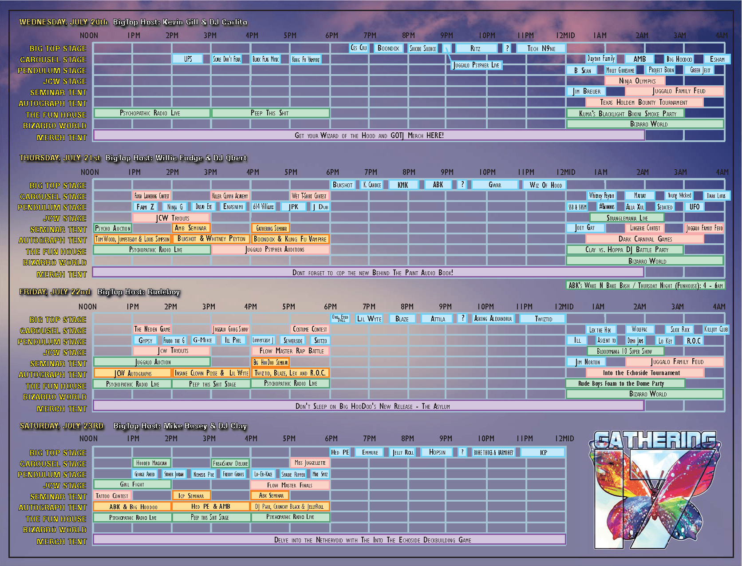The width and height of the screenshot is (742, 566).
Task: Click the '?' slot on Friday Big Top
Action: click(462, 318)
